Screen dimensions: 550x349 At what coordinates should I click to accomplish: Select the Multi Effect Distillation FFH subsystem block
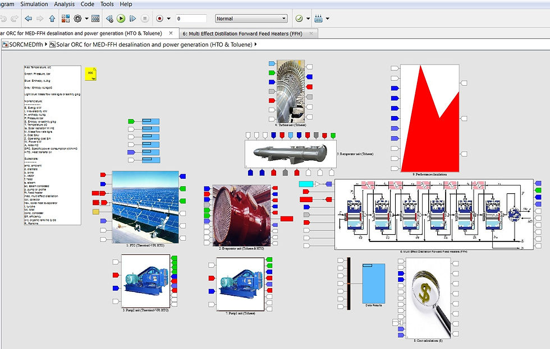[x=434, y=215]
